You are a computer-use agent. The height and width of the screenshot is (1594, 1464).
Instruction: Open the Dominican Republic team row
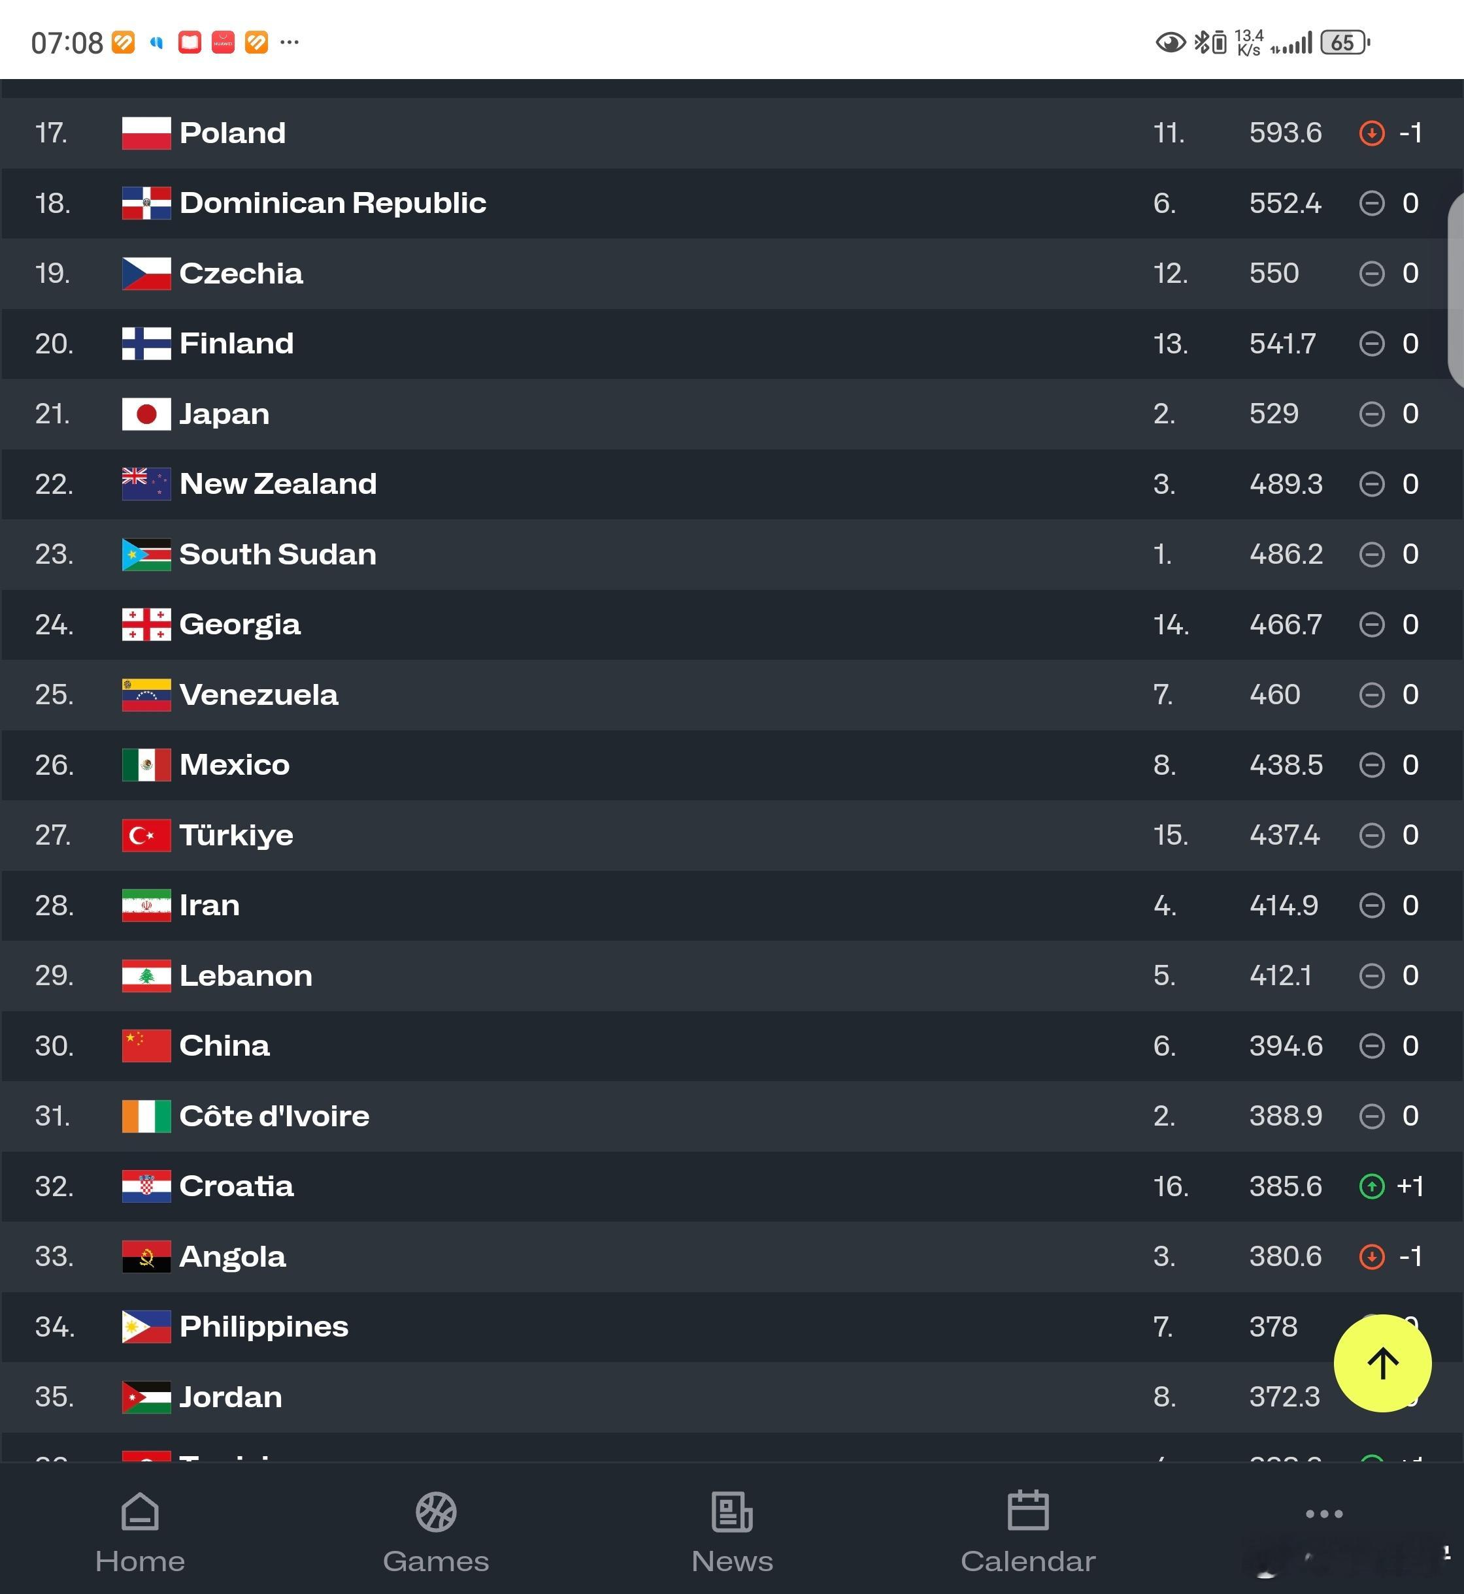732,204
